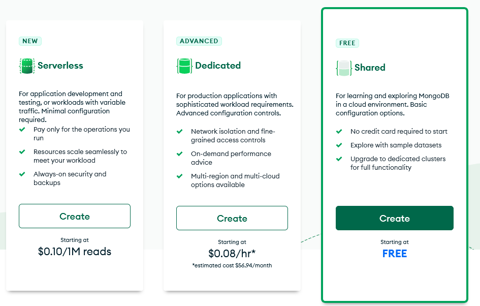Click the Dedicated cluster icon
This screenshot has width=480, height=306.
coord(184,66)
